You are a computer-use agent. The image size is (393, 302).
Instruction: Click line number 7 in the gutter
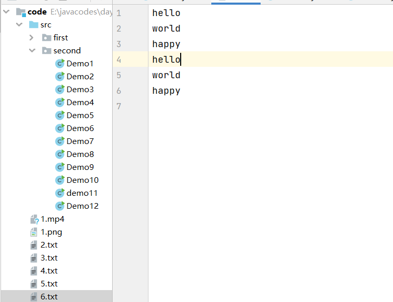click(119, 106)
